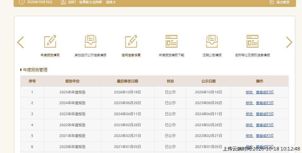The width and height of the screenshot is (302, 153).
Task: Click the 状态 column header
Action: point(170,81)
